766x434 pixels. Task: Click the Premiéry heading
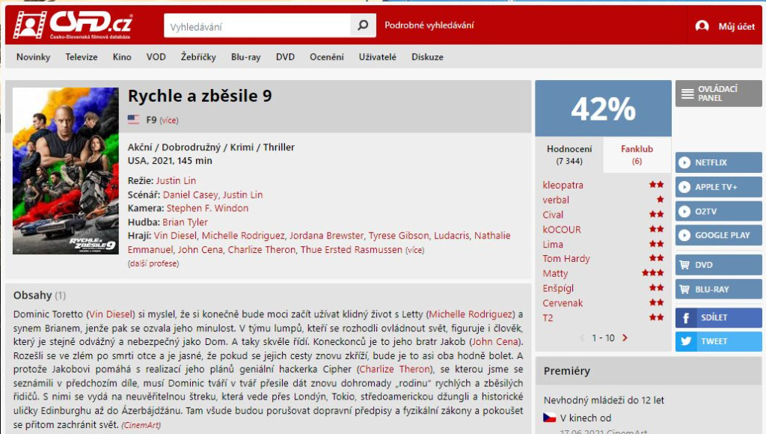(x=567, y=371)
